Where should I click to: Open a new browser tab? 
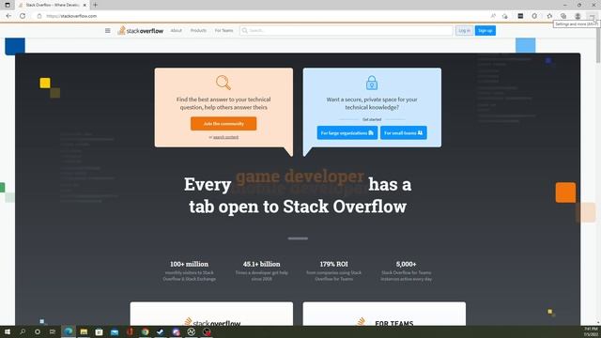tap(95, 5)
